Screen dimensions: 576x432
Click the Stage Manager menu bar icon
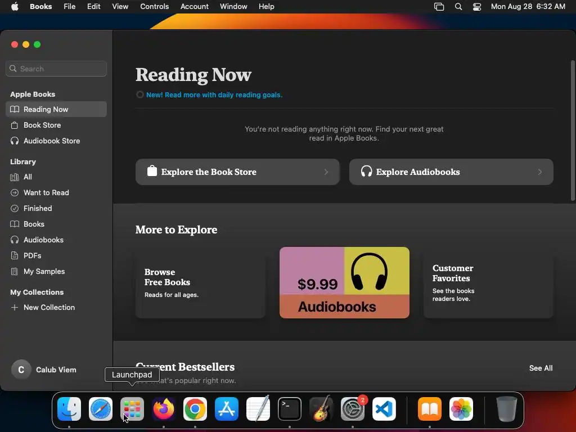coord(439,7)
